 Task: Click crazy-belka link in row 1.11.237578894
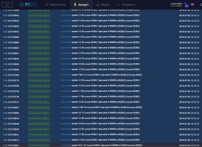[x=66, y=37]
